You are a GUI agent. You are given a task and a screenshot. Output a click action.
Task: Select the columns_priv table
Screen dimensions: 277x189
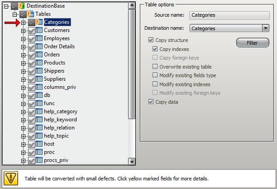60,87
